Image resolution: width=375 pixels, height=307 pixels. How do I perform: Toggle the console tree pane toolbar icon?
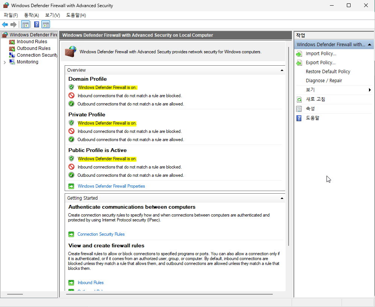pos(25,24)
